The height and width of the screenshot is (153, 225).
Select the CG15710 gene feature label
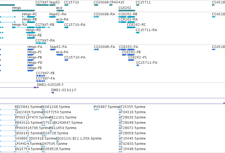71,2
